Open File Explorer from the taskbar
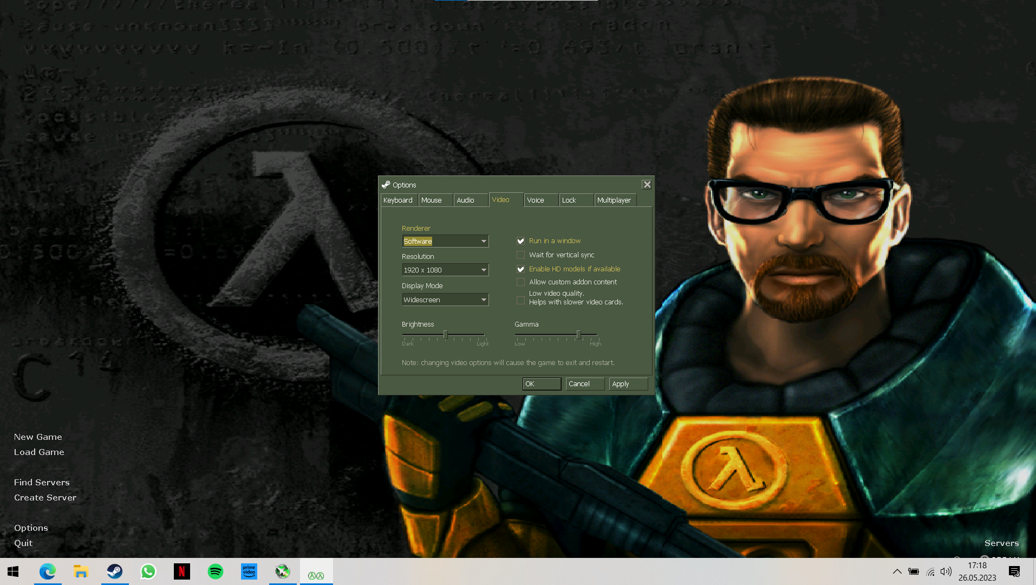 click(81, 571)
